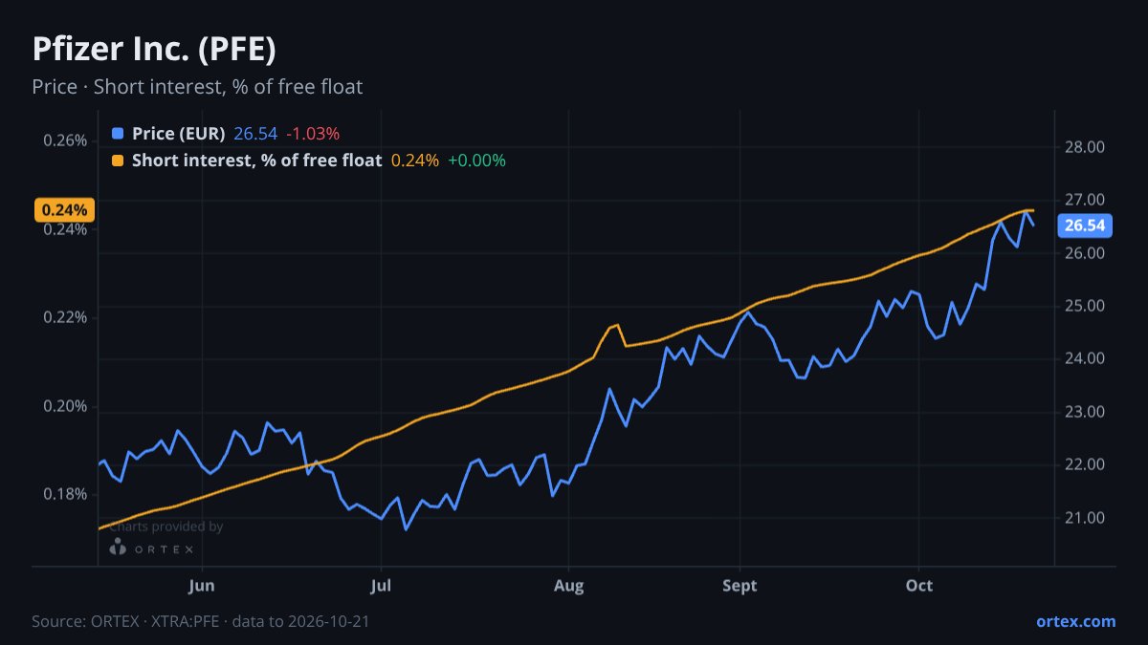
Task: Click the 0.26% left axis label
Action: coord(65,140)
